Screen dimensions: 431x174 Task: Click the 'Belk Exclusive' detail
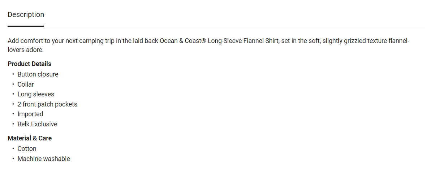(x=37, y=124)
